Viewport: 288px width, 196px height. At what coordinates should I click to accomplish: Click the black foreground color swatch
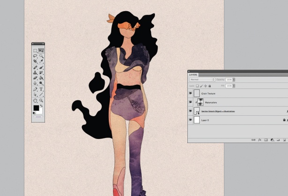tap(36, 108)
